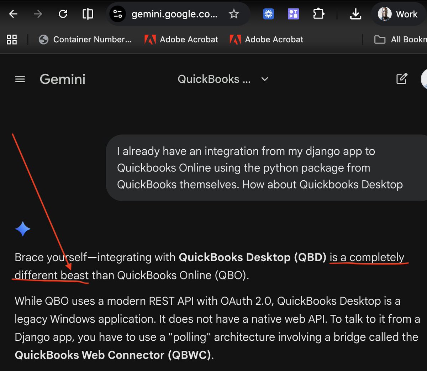Click the Gemini logo text
Screen dimensions: 427x371
click(63, 79)
